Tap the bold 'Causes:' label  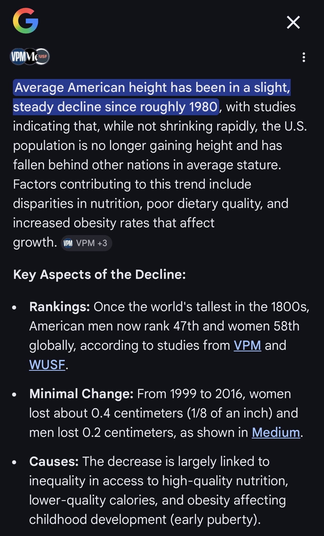point(54,462)
